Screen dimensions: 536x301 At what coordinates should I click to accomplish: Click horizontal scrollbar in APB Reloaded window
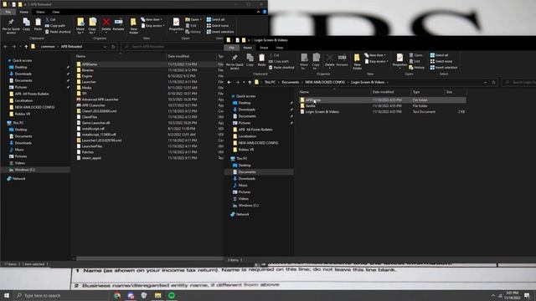[x=149, y=258]
